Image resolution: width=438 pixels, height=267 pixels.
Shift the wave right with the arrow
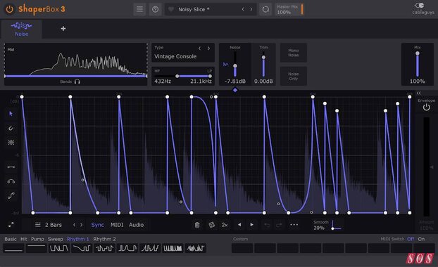tap(251, 225)
